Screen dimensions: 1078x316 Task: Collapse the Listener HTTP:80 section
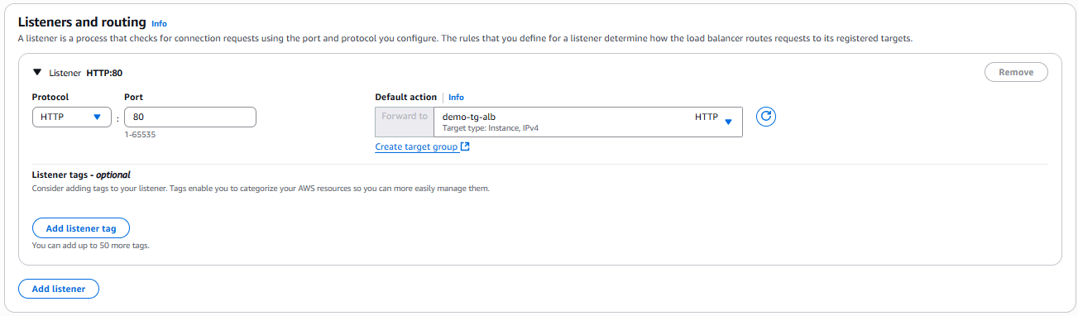pyautogui.click(x=36, y=73)
